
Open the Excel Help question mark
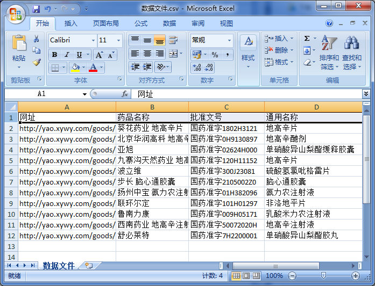329,23
